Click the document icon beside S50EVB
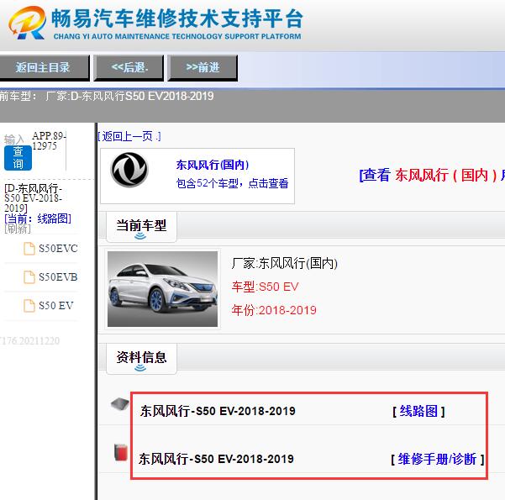This screenshot has height=500, width=505. pyautogui.click(x=29, y=277)
